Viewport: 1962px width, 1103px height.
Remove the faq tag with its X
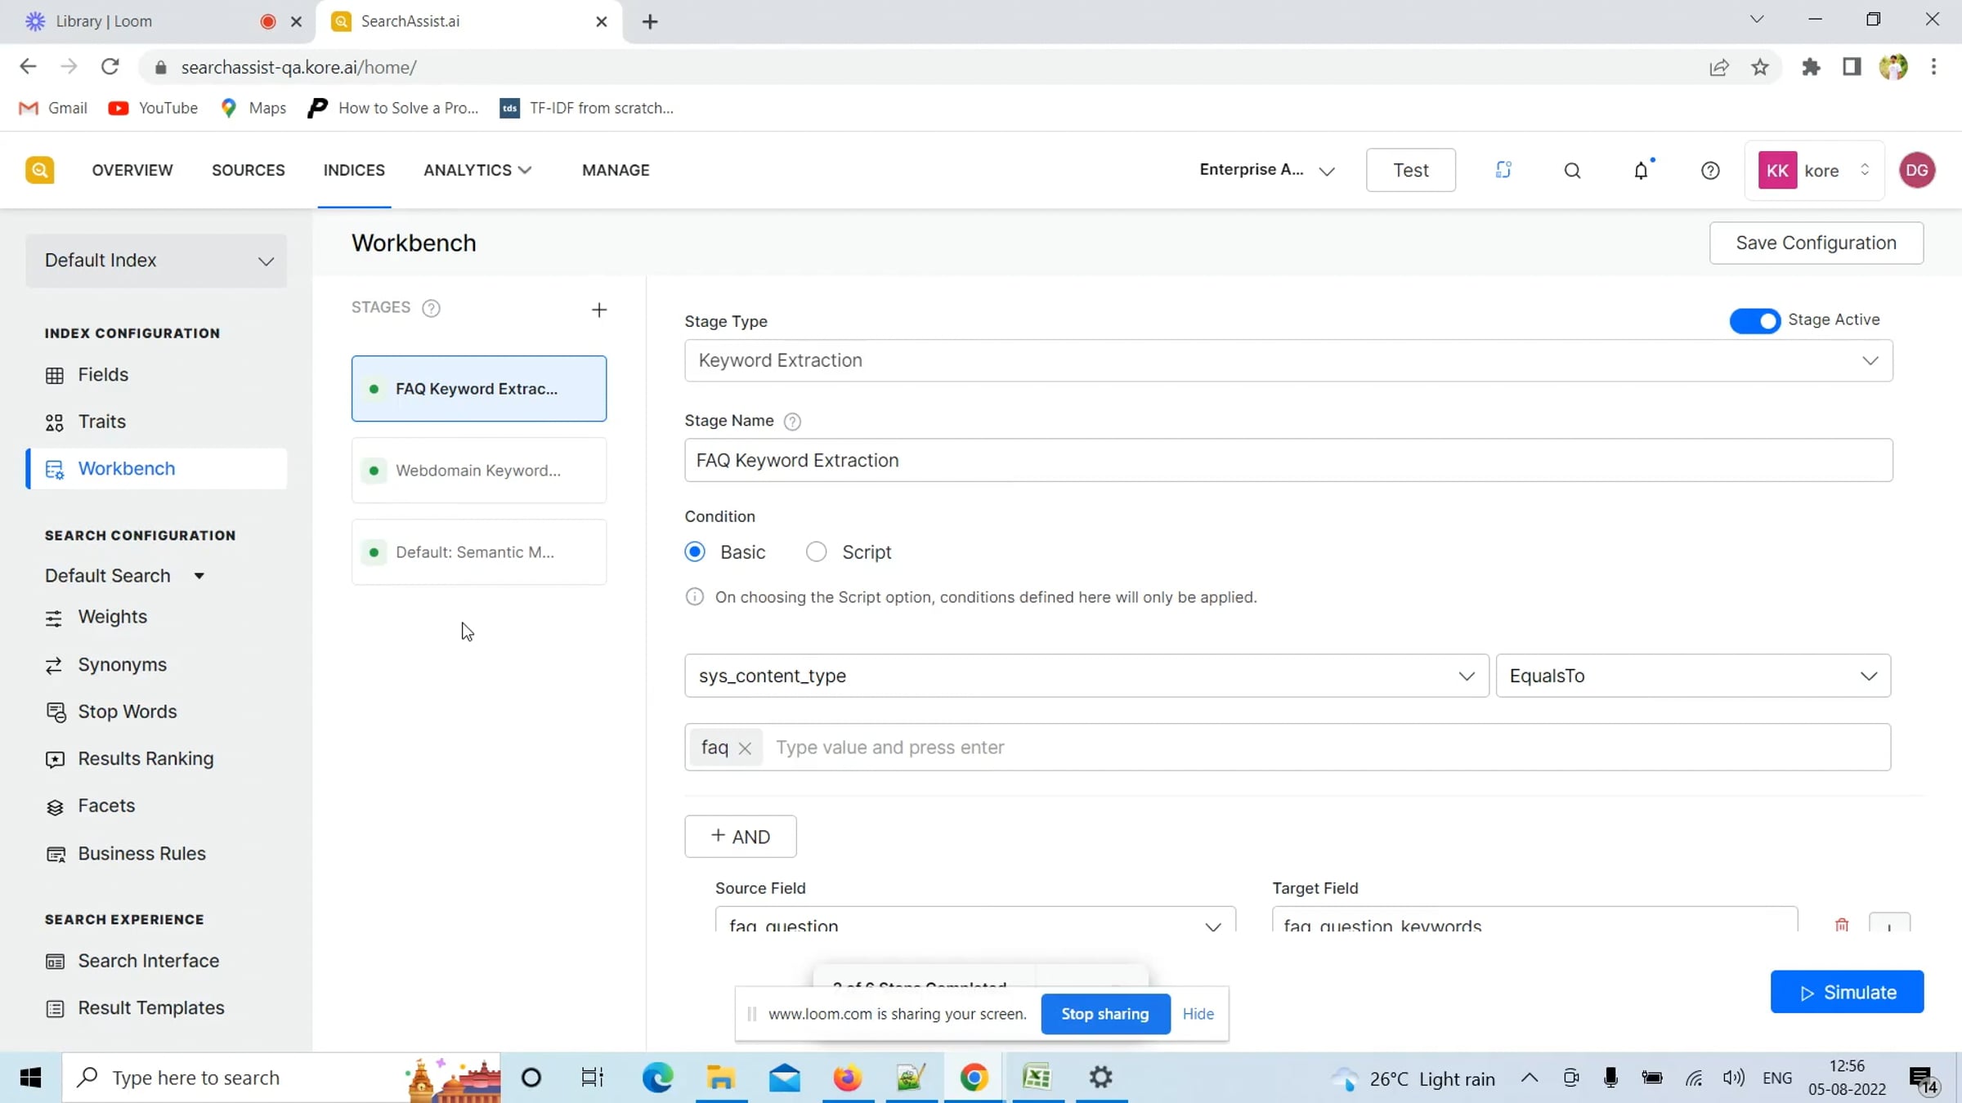pyautogui.click(x=745, y=748)
